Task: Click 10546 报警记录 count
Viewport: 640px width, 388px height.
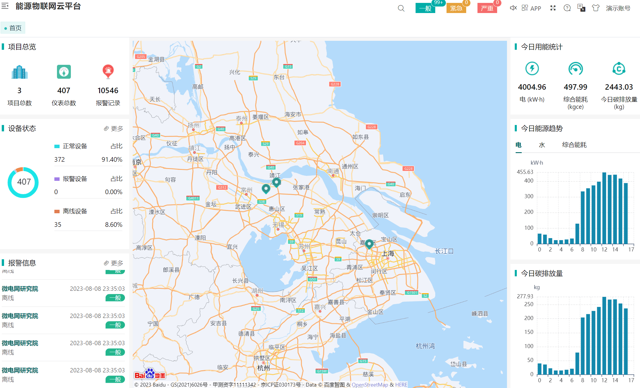Action: [x=108, y=91]
